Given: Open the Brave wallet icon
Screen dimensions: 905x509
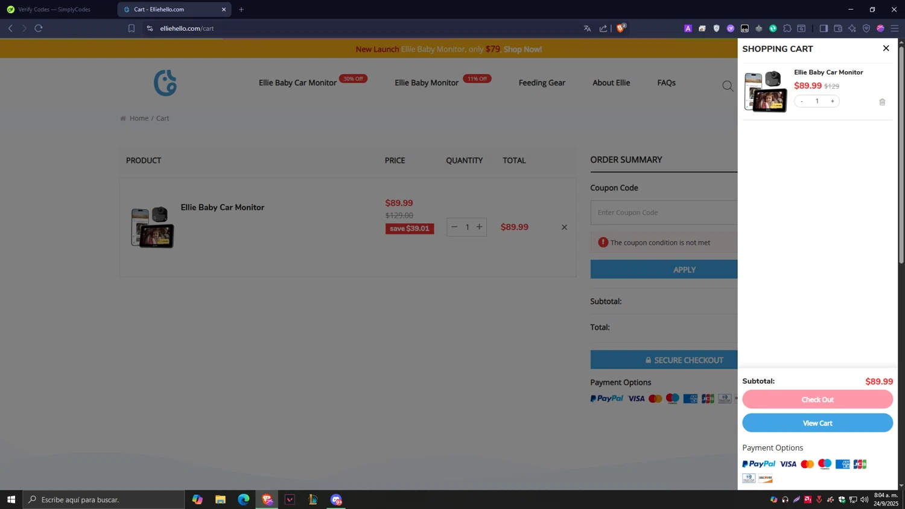Looking at the screenshot, I should pos(838,28).
